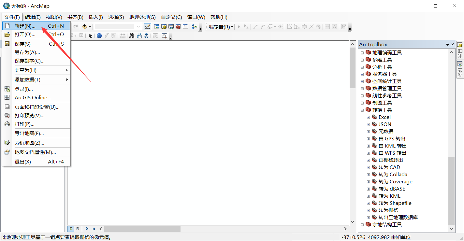Viewport: 464px width, 241px height.
Task: Pick the Select Elements arrow tool
Action: point(91,36)
